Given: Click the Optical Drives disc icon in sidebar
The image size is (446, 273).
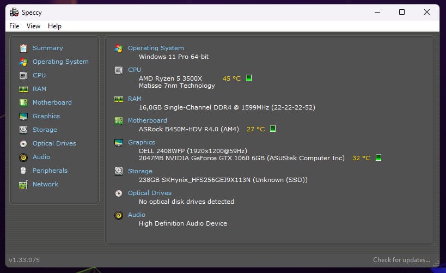Looking at the screenshot, I should (x=23, y=144).
